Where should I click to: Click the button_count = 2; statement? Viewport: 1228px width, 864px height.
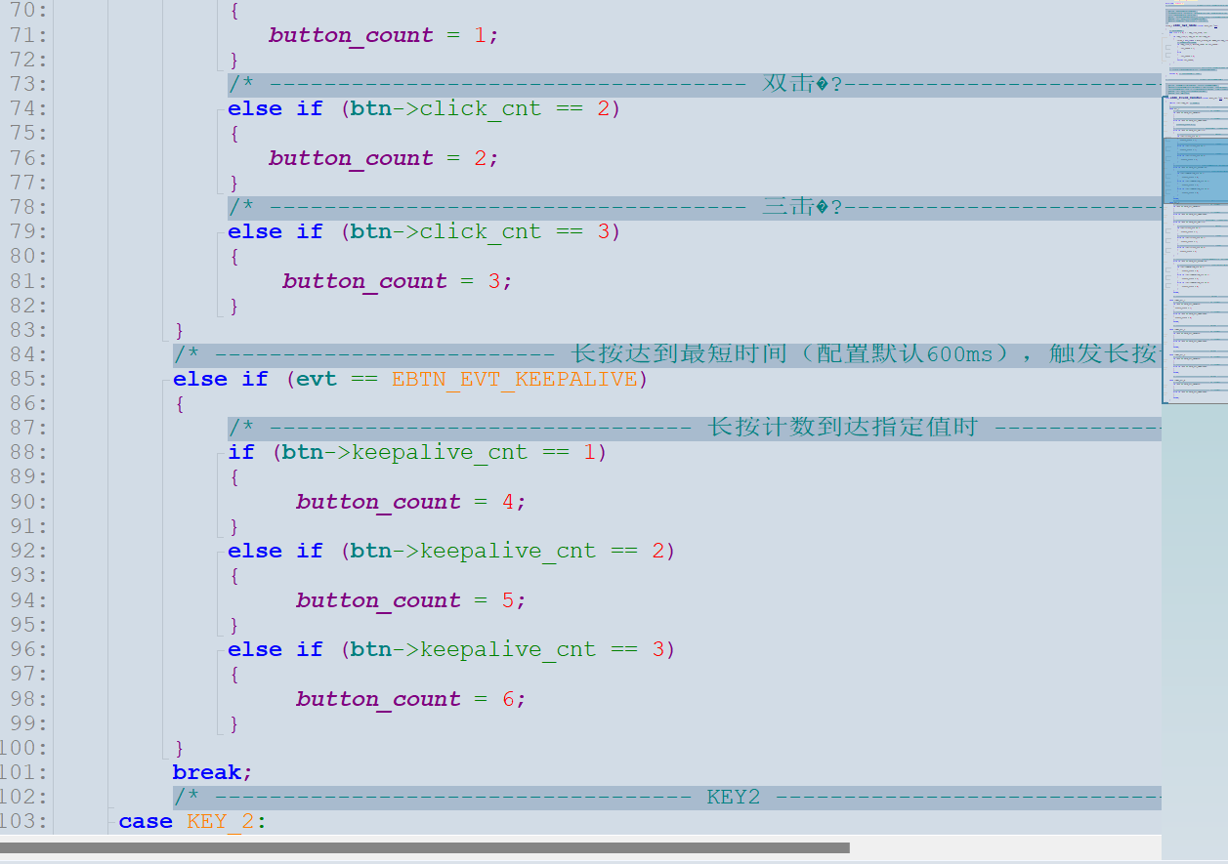click(x=384, y=158)
